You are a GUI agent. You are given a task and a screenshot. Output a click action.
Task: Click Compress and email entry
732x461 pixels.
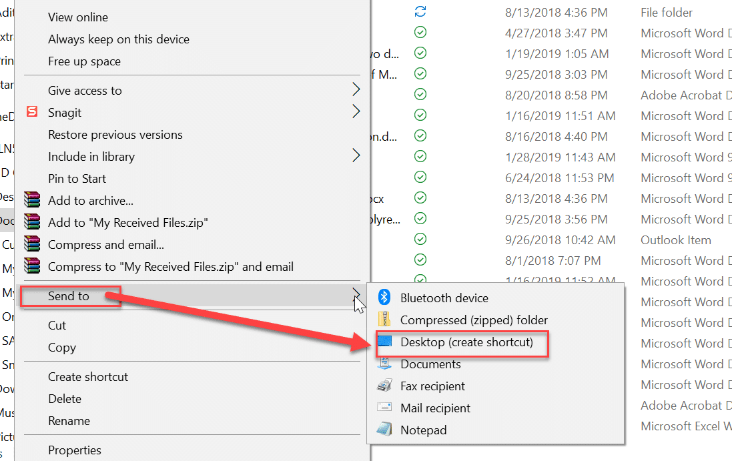tap(106, 244)
